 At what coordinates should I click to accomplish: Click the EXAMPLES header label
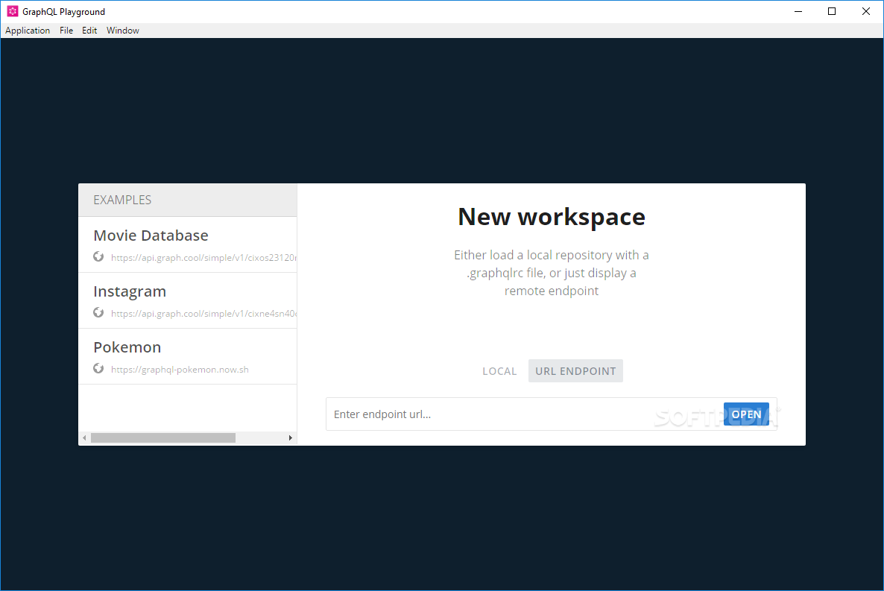[x=122, y=200]
